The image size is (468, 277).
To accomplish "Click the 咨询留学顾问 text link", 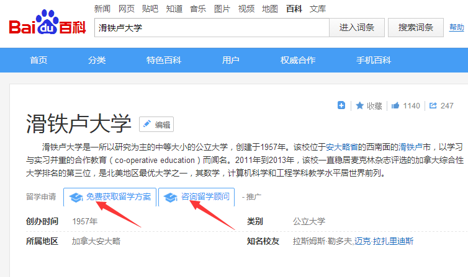I will [x=205, y=197].
